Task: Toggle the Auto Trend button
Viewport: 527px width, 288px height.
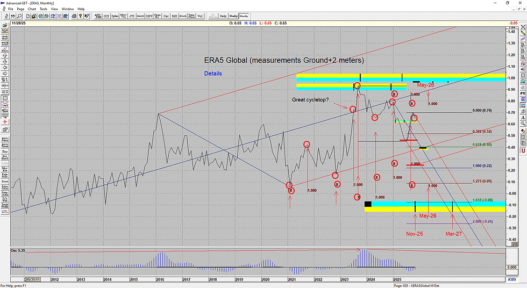Action: [x=5, y=145]
